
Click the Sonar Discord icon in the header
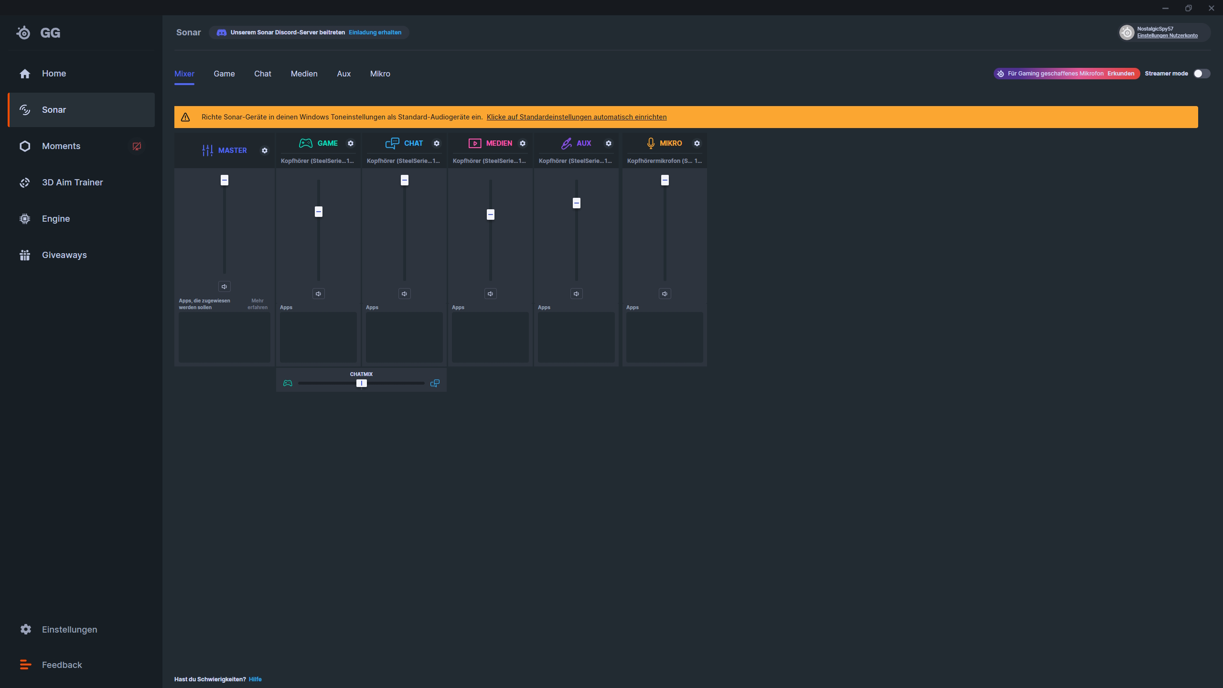pos(222,32)
